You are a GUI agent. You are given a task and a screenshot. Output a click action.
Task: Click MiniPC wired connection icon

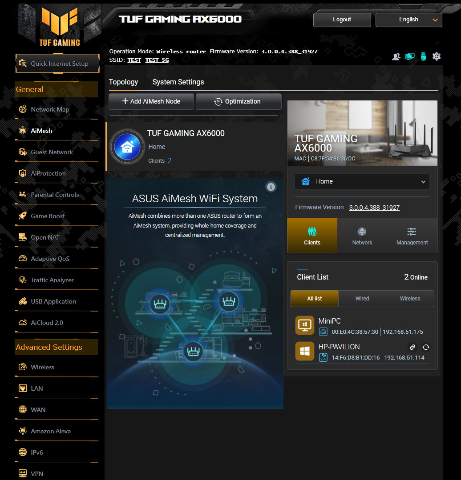[x=323, y=332]
